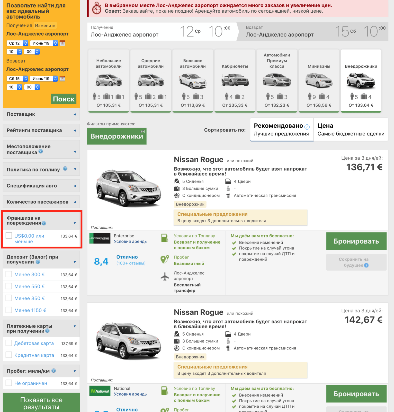
Task: Click Сохранить на будущее button
Action: [356, 262]
